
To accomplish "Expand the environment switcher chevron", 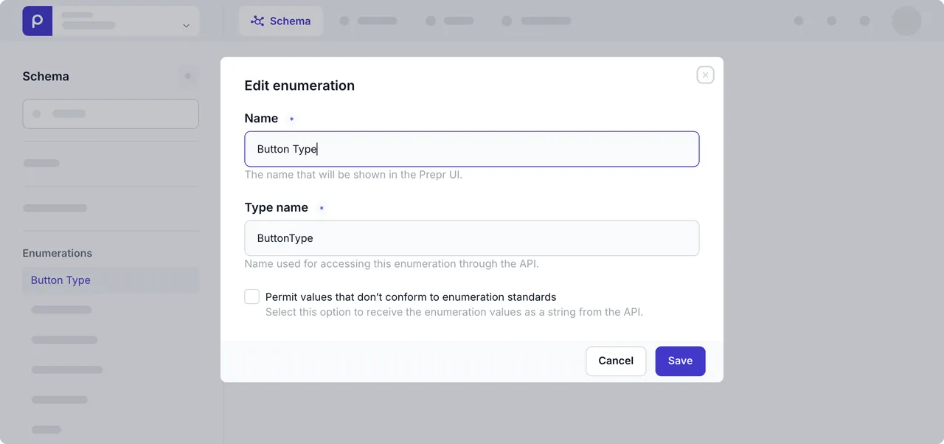I will pos(186,25).
